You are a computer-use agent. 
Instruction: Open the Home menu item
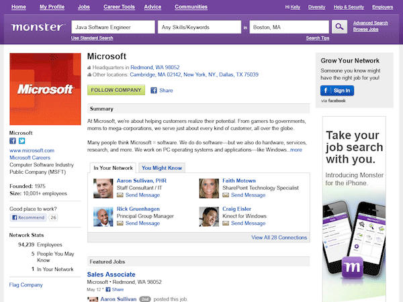[19, 7]
